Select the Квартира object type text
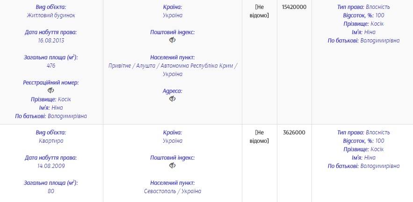The width and height of the screenshot is (413, 202). pyautogui.click(x=51, y=141)
